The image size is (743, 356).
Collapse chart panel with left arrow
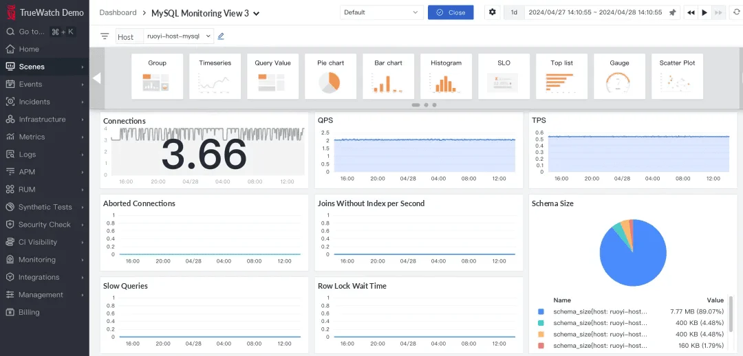coord(96,78)
